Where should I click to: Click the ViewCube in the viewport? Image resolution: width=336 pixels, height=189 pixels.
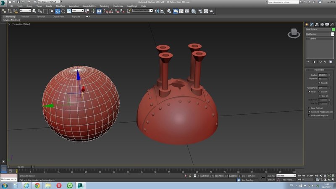[x=294, y=34]
